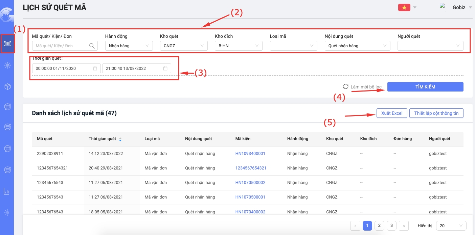Image resolution: width=475 pixels, height=235 pixels.
Task: Expand the Hành động dropdown
Action: 129,46
